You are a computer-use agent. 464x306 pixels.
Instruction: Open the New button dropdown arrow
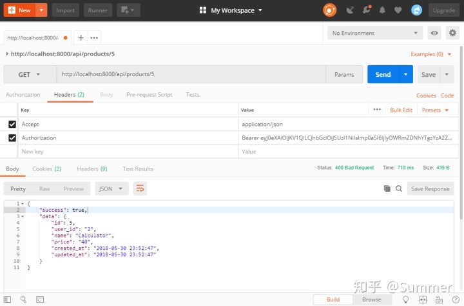(41, 10)
